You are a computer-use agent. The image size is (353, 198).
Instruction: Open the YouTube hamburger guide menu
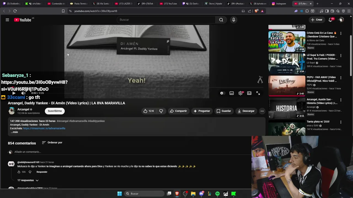click(x=7, y=20)
